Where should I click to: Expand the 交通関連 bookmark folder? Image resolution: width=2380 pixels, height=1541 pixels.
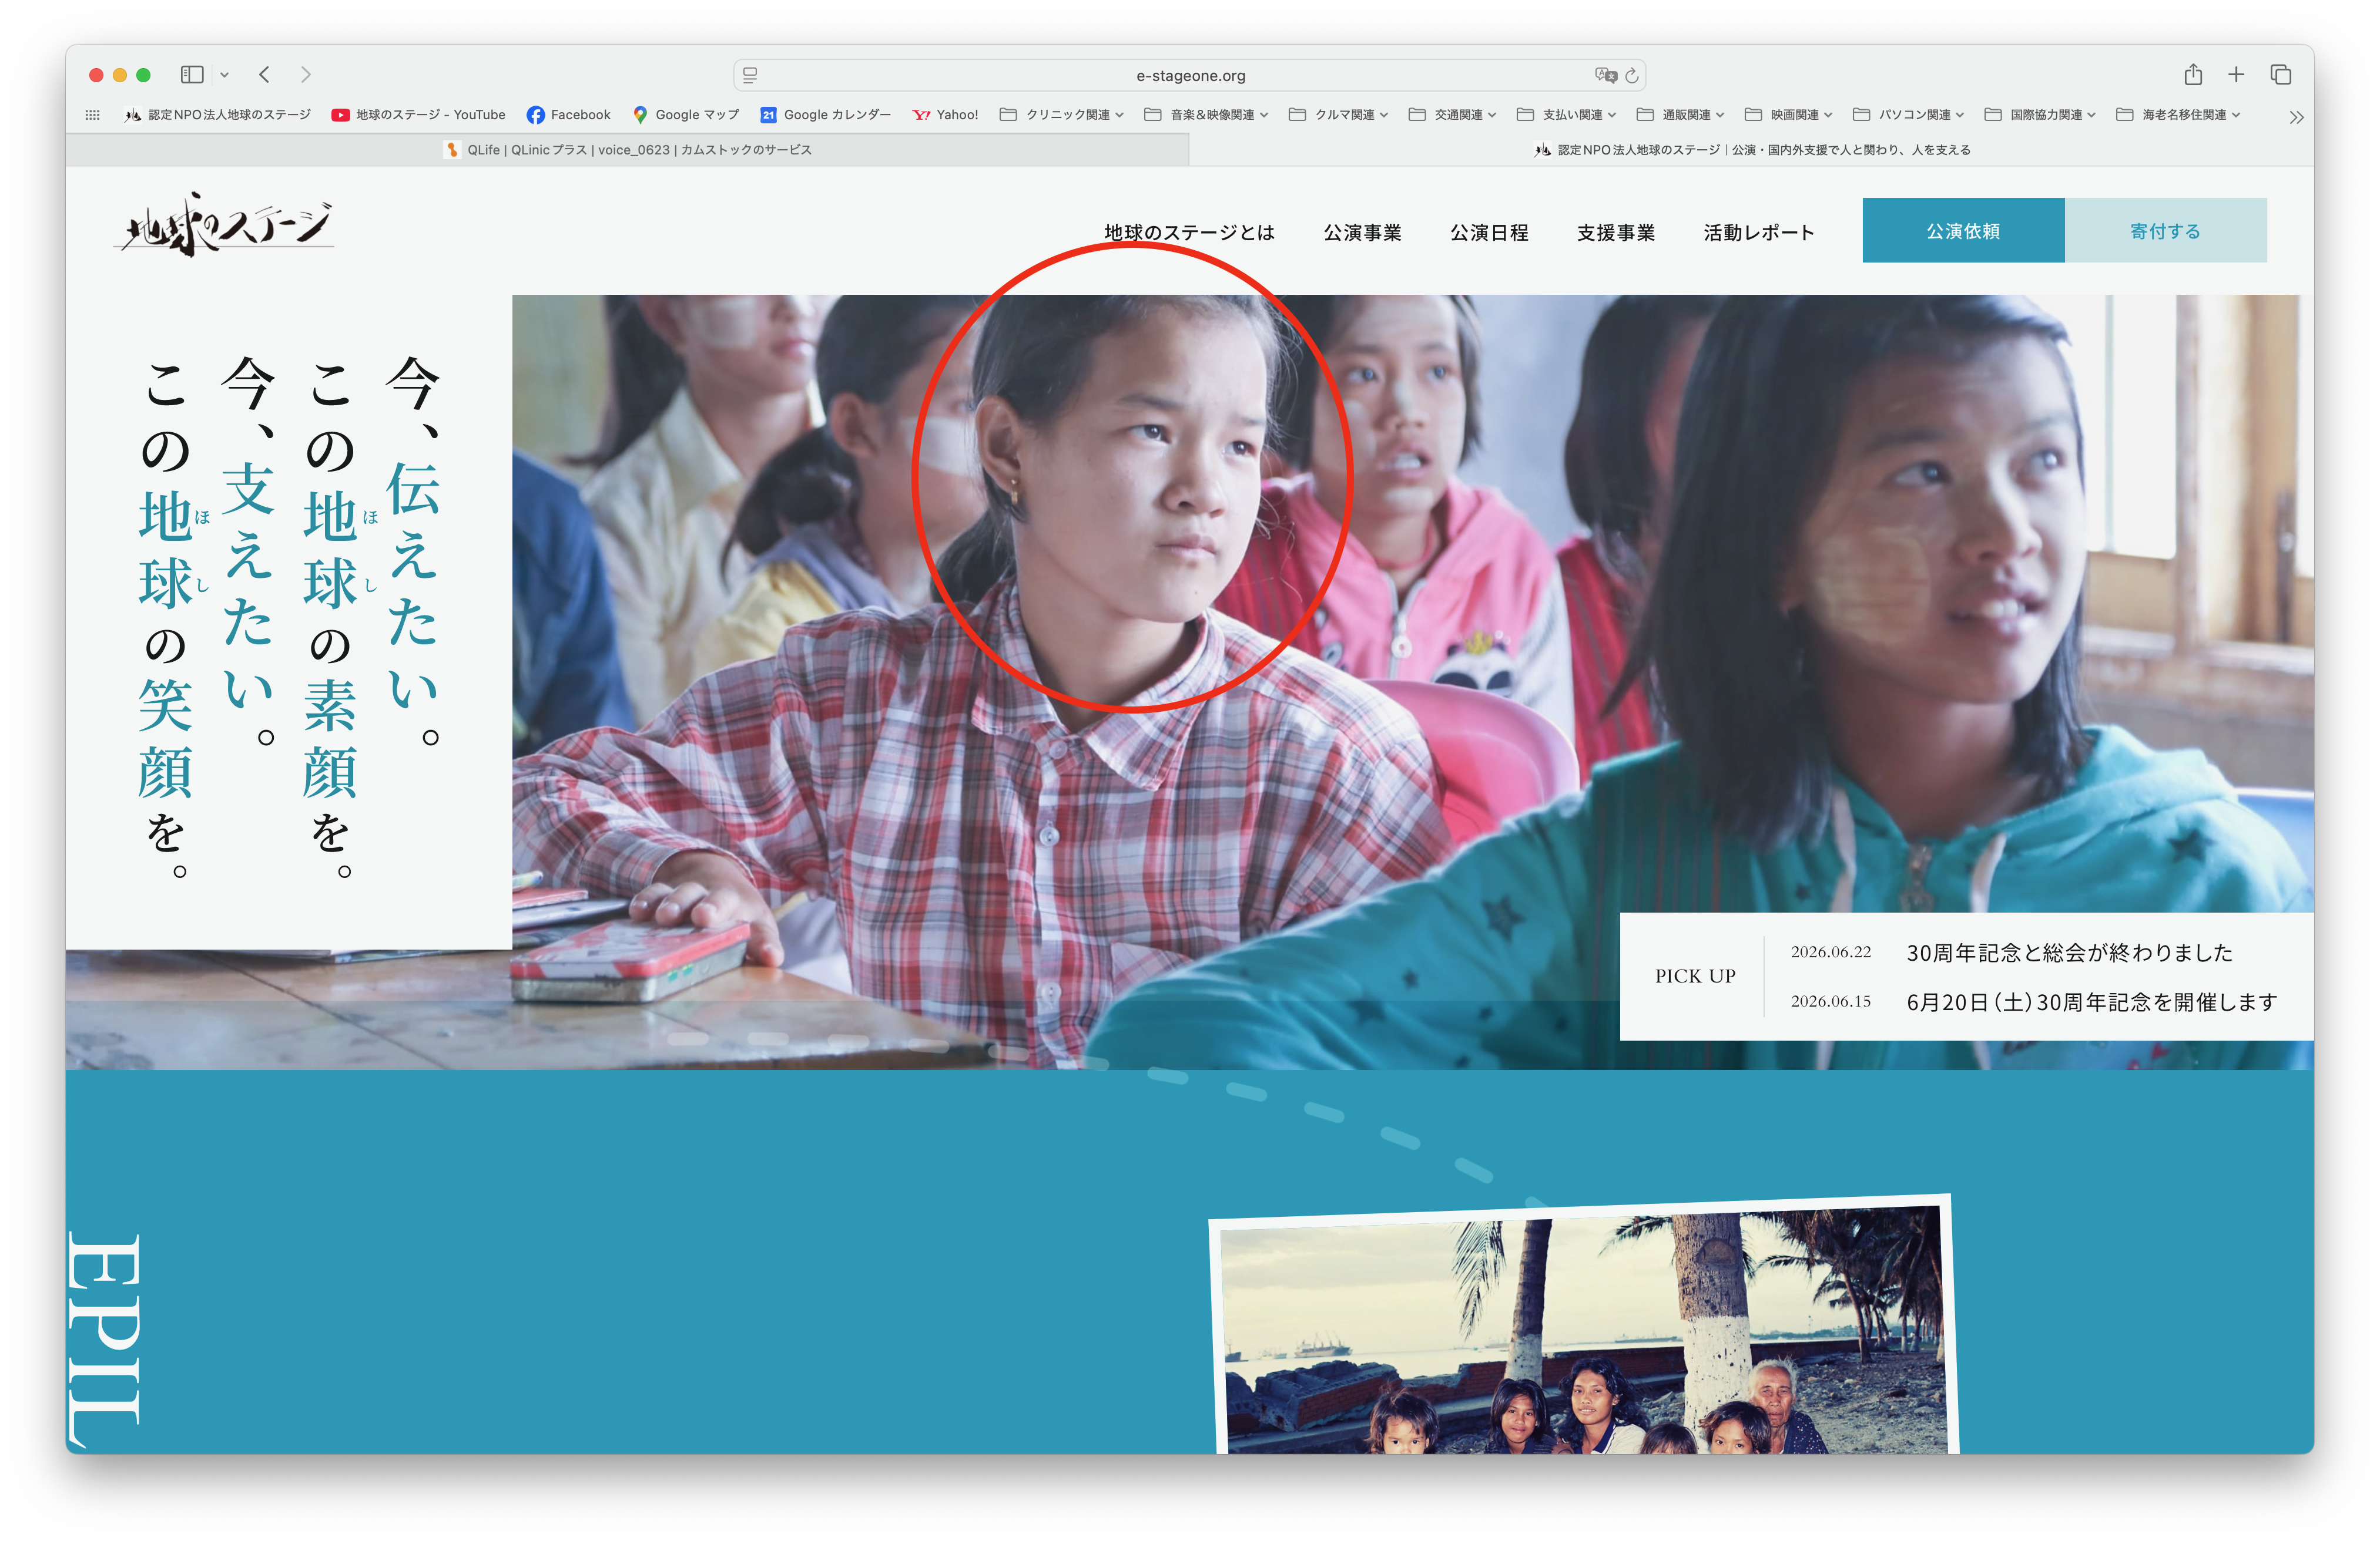pos(1453,115)
